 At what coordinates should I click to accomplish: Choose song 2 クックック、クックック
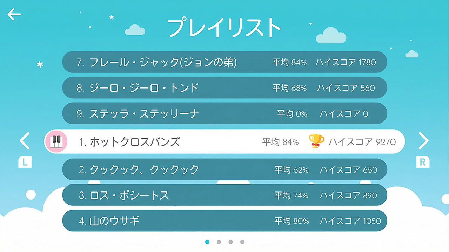224,170
